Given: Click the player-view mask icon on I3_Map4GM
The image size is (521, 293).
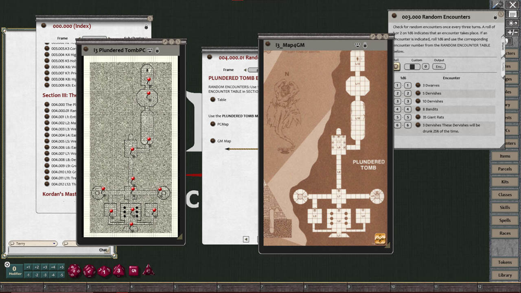Looking at the screenshot, I should (357, 45).
